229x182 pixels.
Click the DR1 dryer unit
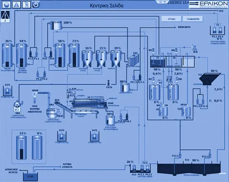(x=18, y=106)
